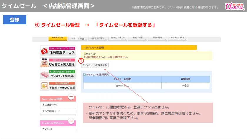Open the 各種サービス menu tab
This screenshot has width=247, height=139.
pos(117,38)
